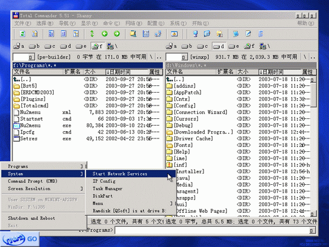
Task: Go back with the green left arrow
Action: (x=105, y=34)
